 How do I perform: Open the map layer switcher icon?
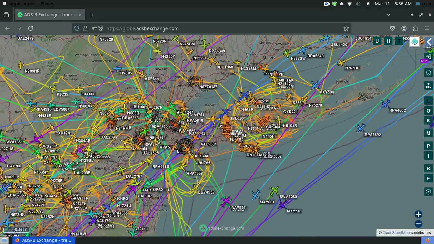click(415, 42)
